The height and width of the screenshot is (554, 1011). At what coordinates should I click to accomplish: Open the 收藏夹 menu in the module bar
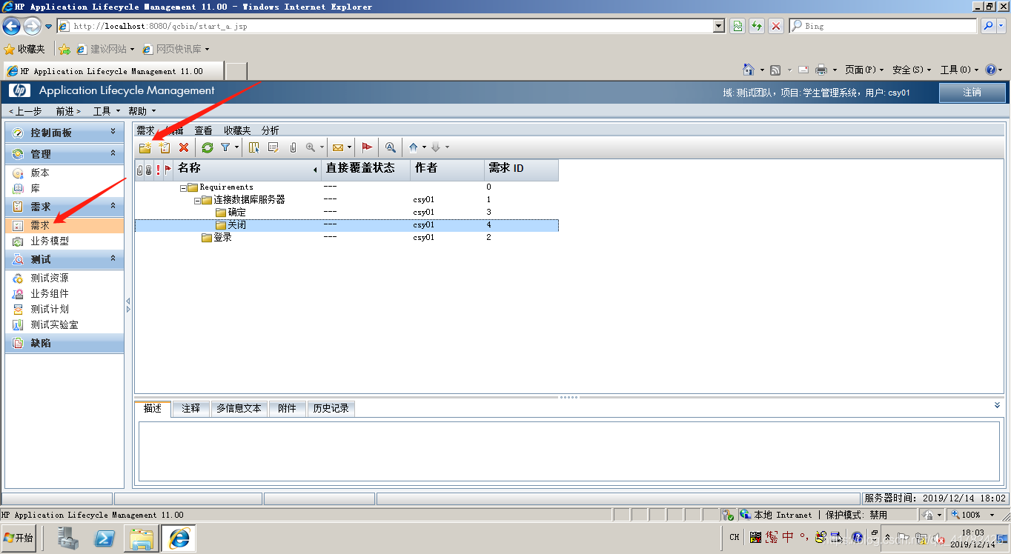coord(237,130)
